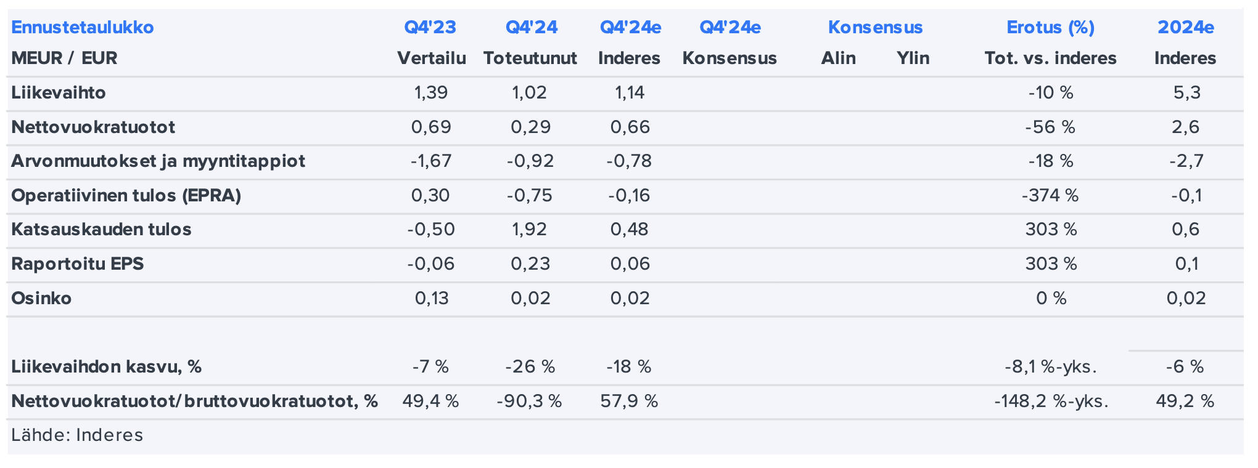Select the -90,3 % cell
The width and height of the screenshot is (1258, 468).
[529, 401]
